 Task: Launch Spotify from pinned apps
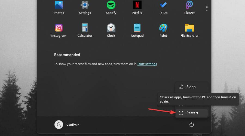(x=111, y=7)
